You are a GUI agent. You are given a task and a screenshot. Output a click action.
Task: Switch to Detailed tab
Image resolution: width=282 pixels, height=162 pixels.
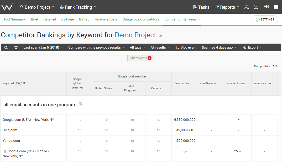(50, 19)
